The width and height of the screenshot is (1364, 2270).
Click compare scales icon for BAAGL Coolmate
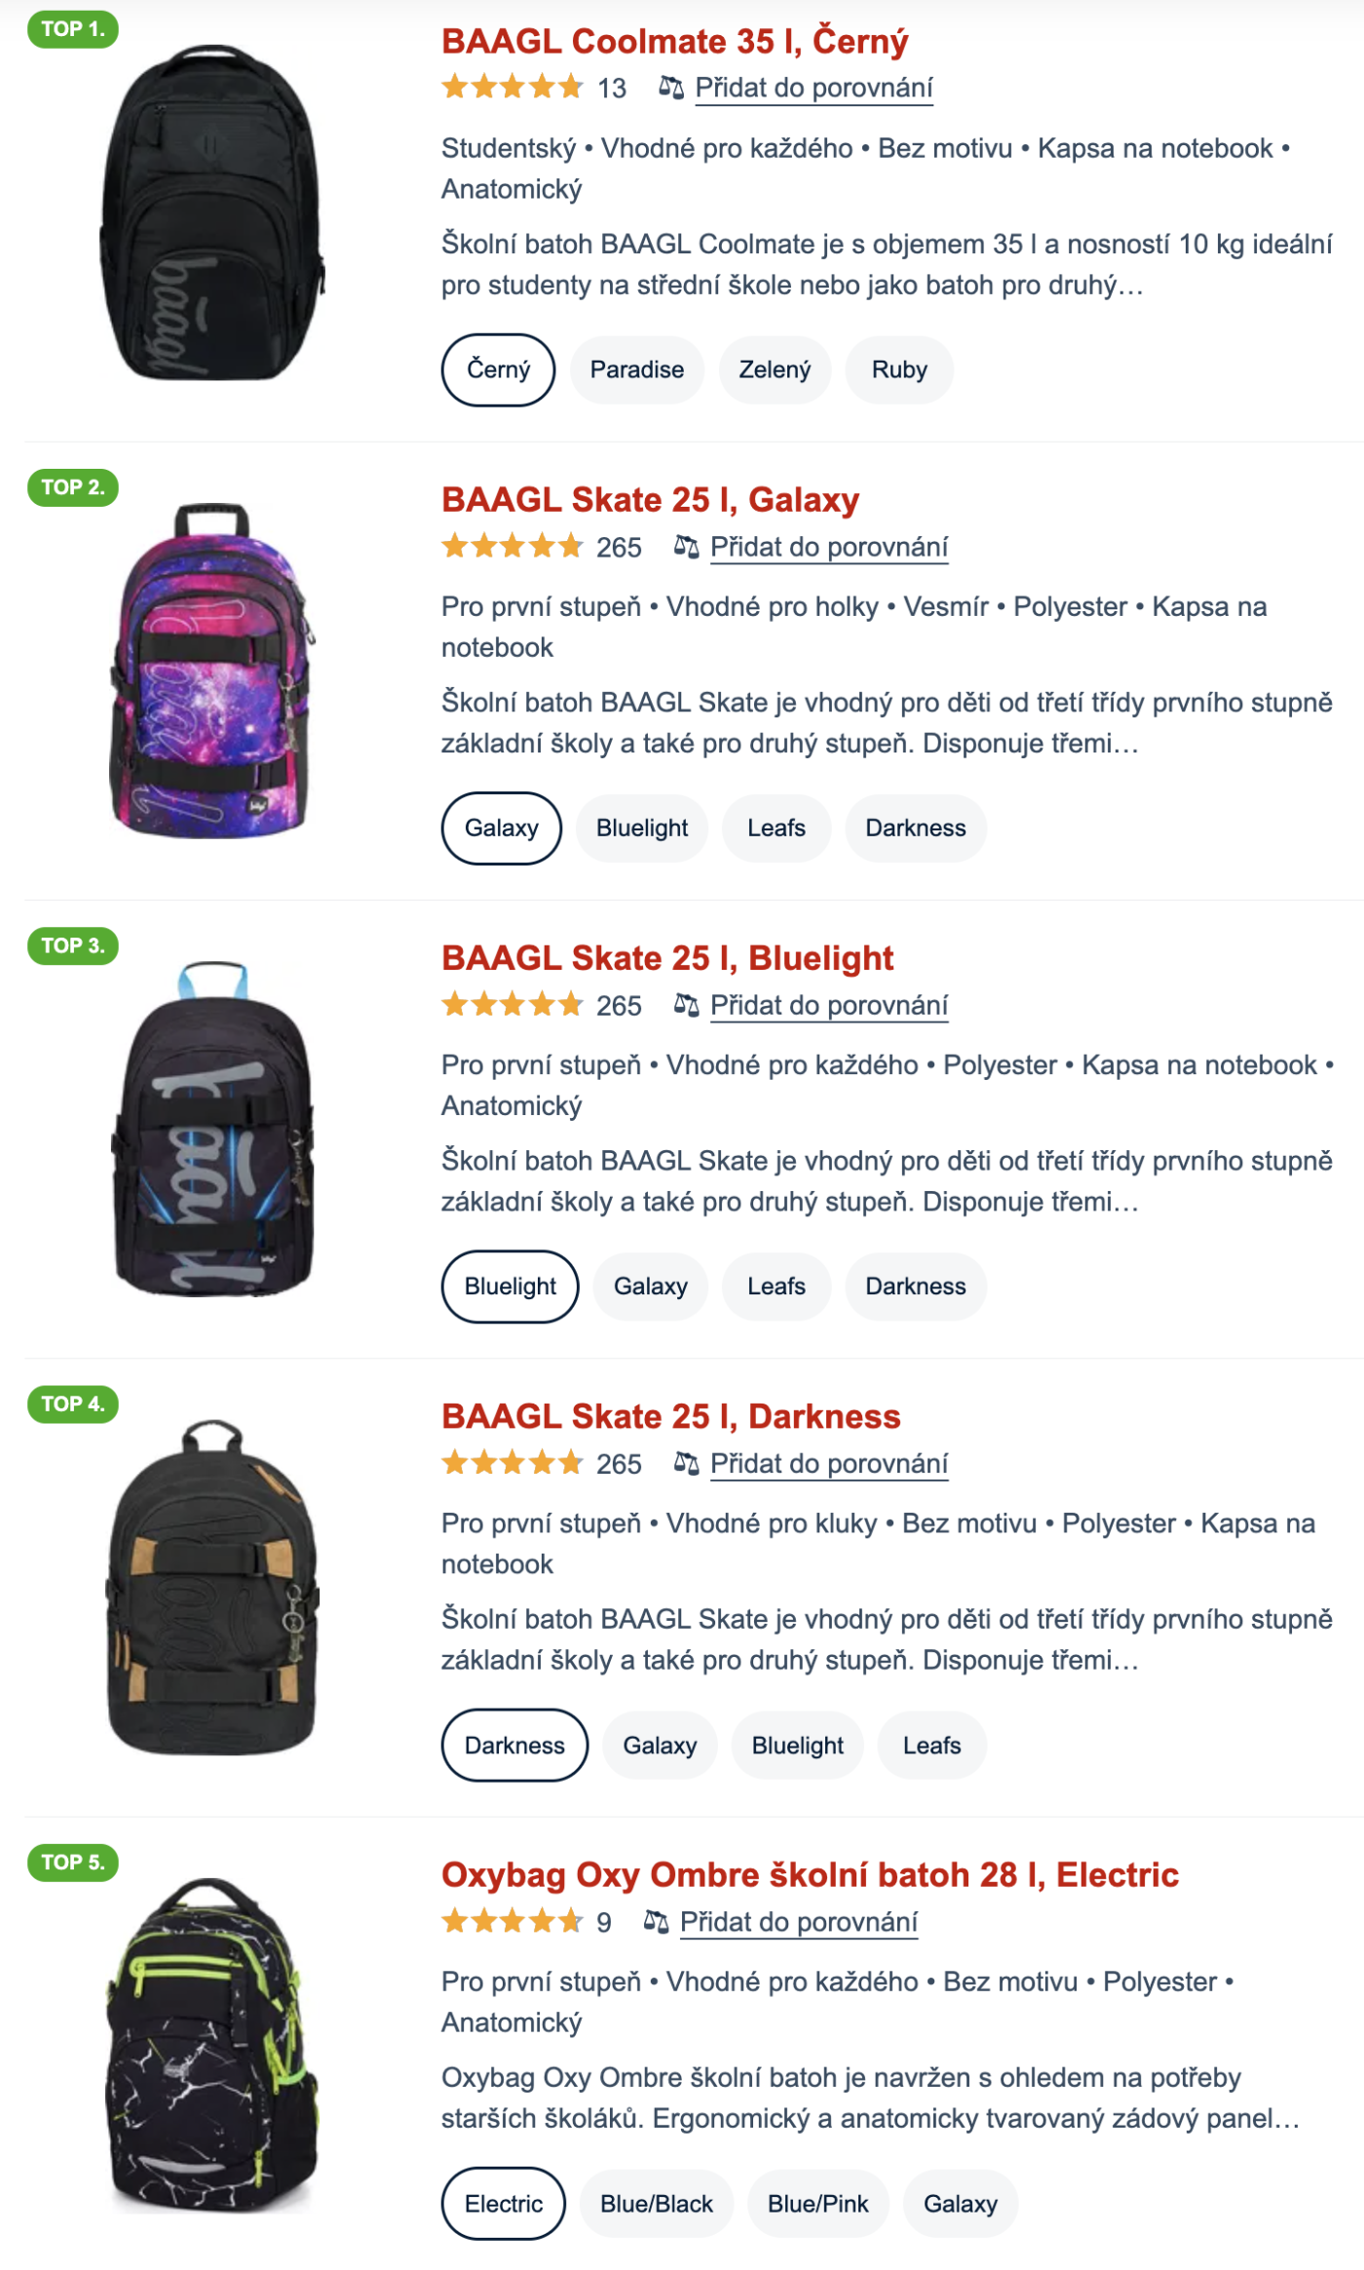[670, 88]
